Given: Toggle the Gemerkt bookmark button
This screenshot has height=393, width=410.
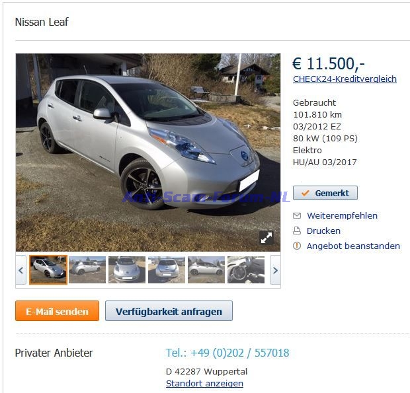Looking at the screenshot, I should click(325, 193).
